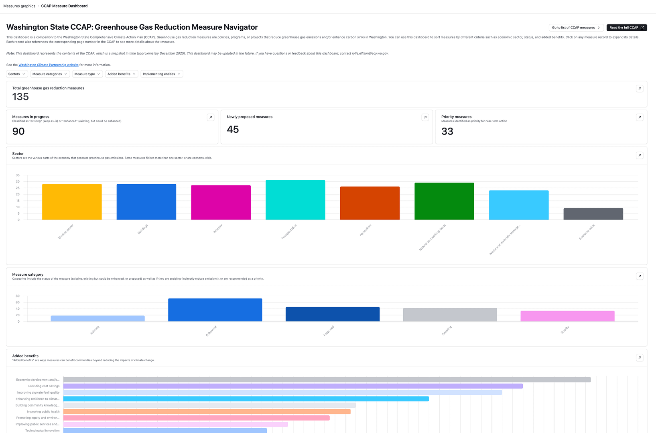The height and width of the screenshot is (433, 656).
Task: Open expand icon on Priority measures card
Action: tap(640, 117)
